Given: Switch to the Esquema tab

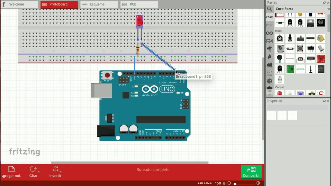Looking at the screenshot, I should point(99,4).
